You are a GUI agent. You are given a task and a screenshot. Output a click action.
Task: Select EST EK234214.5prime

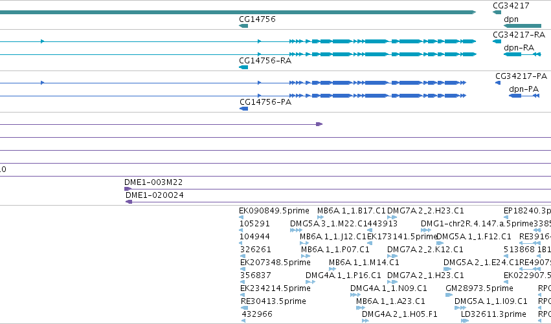click(275, 288)
